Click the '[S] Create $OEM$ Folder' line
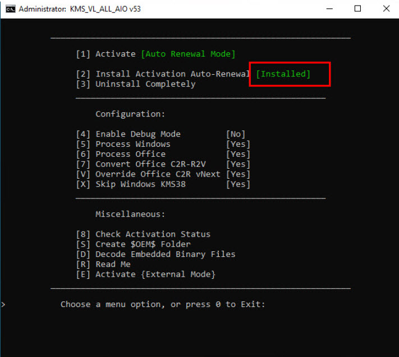The height and width of the screenshot is (357, 399). [134, 245]
